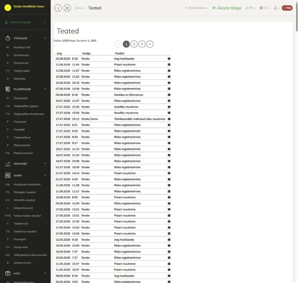Image resolution: width=298 pixels, height=283 pixels.
Task: Open envelope icon for 06.05.2026 Aeg hoolduseks
Action: point(169,276)
